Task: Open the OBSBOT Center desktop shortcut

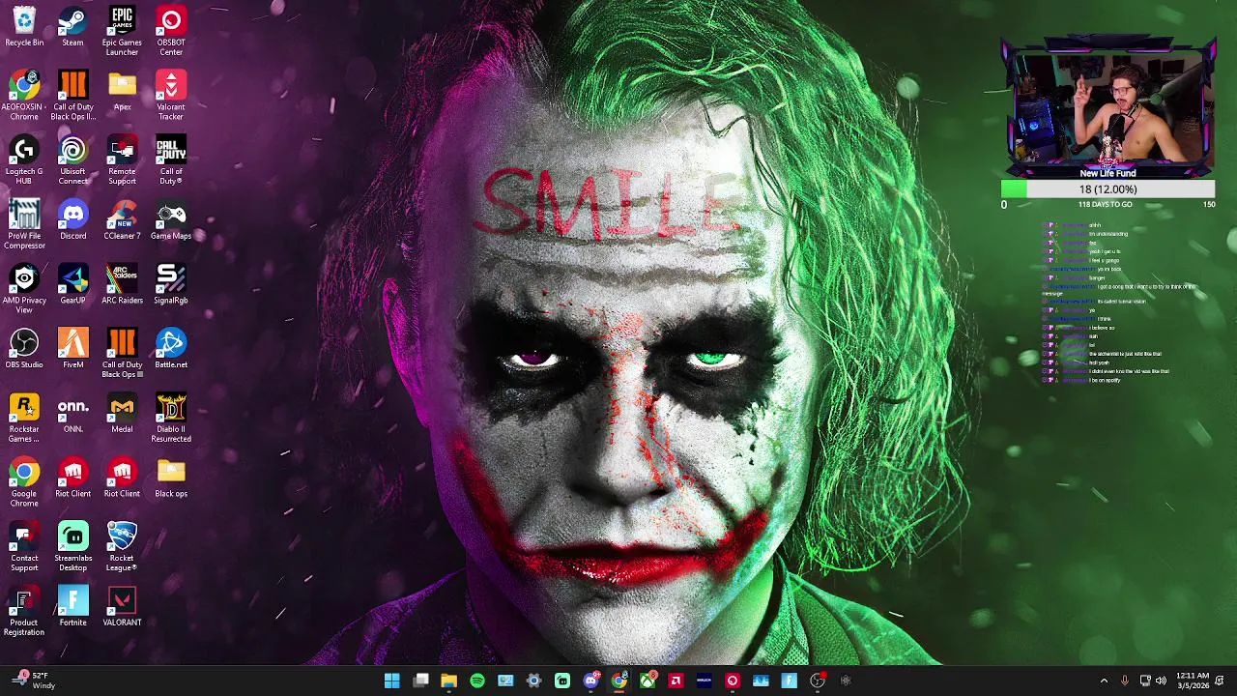Action: coord(171,32)
